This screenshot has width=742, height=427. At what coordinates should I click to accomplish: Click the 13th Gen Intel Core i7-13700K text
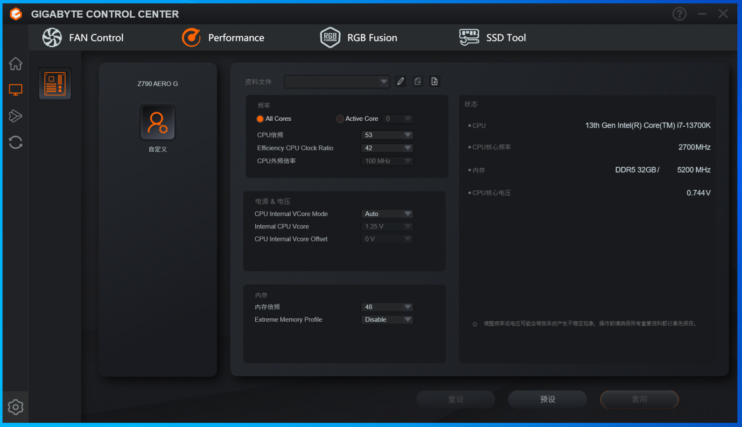point(648,125)
